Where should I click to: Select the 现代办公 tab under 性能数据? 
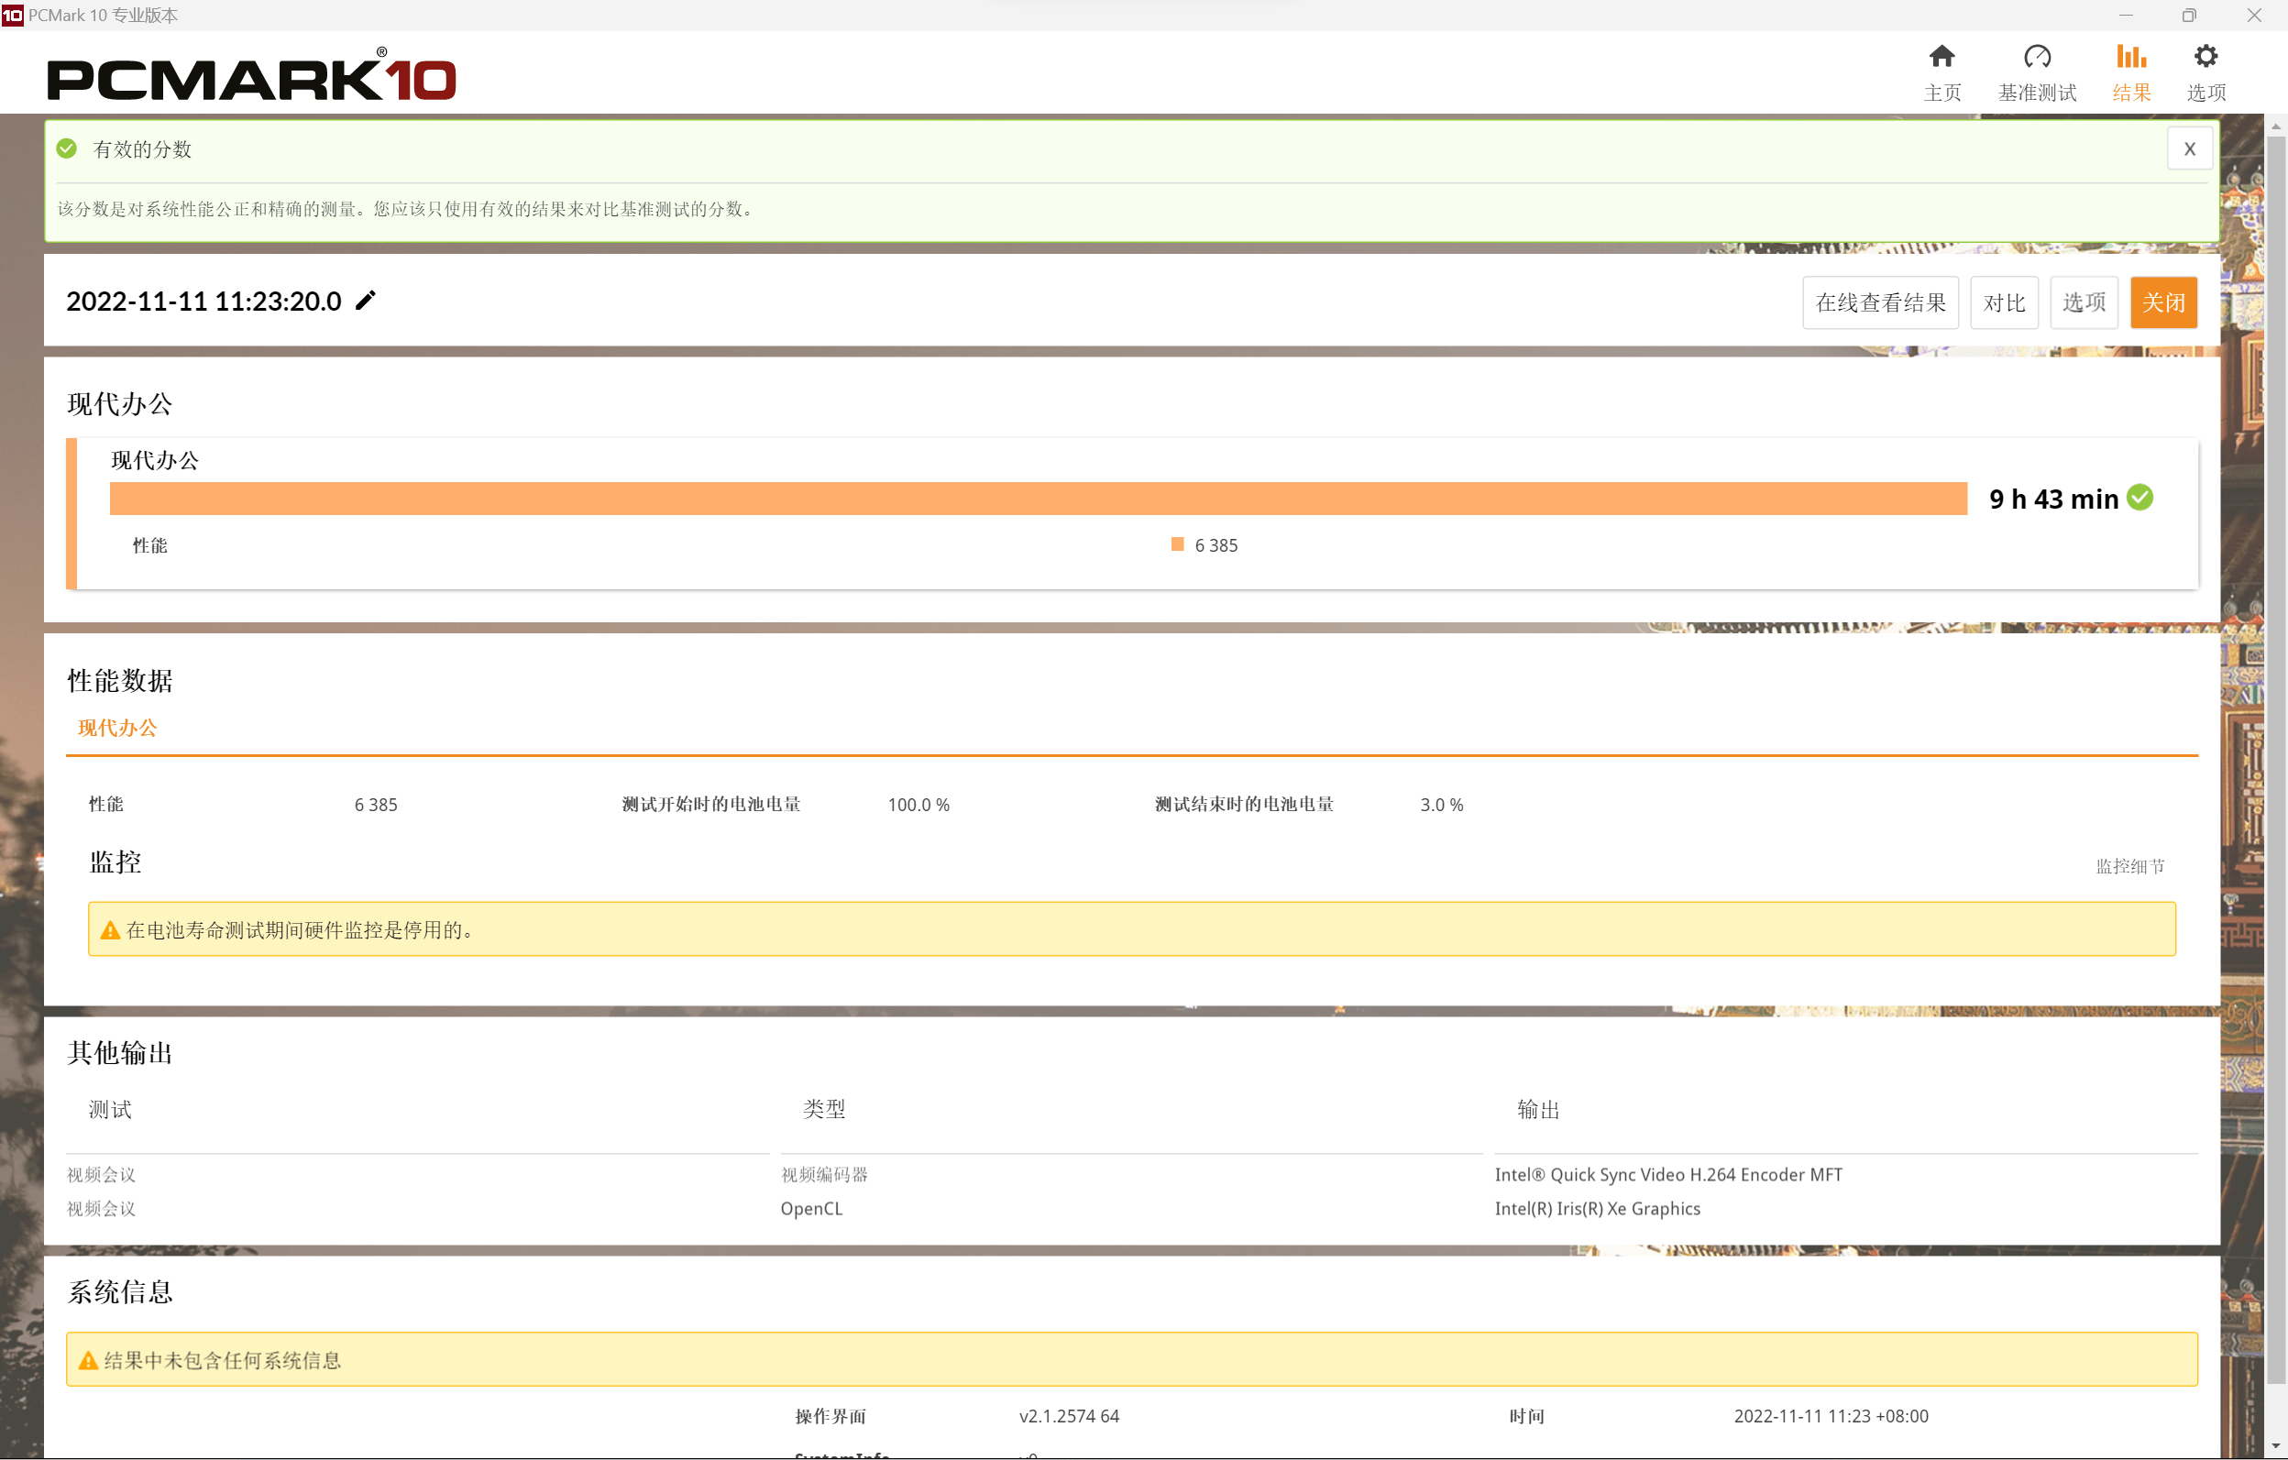coord(116,728)
